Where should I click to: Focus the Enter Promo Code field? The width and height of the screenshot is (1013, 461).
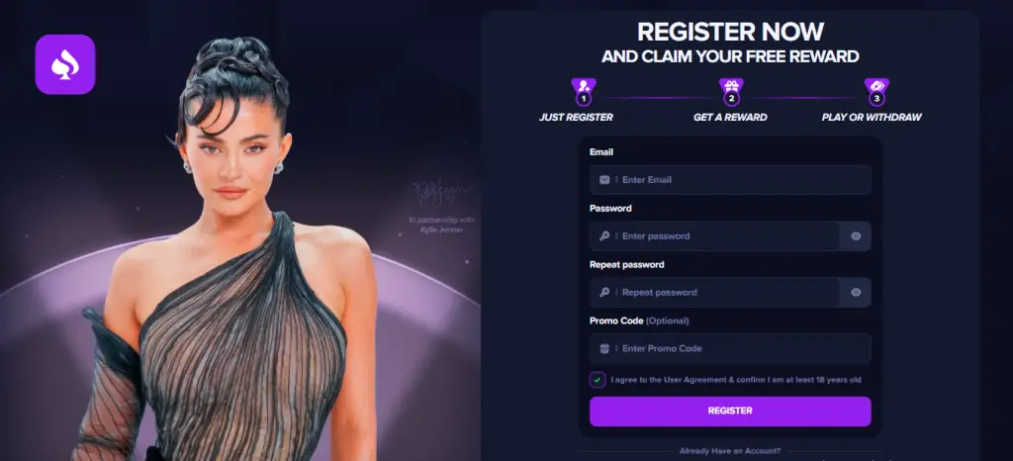[730, 348]
